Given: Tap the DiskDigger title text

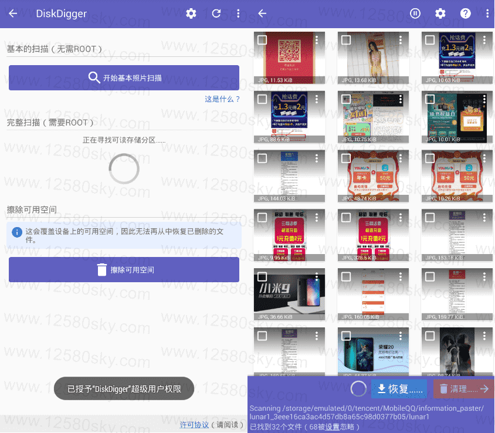Looking at the screenshot, I should [x=61, y=13].
